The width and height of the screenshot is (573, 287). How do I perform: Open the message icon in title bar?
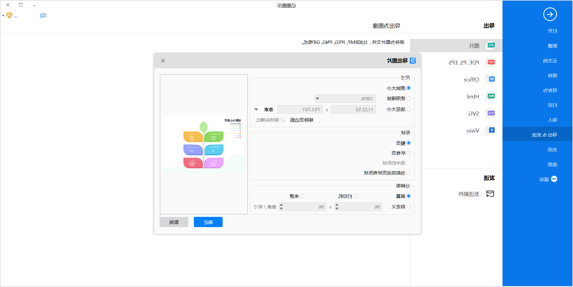(43, 15)
